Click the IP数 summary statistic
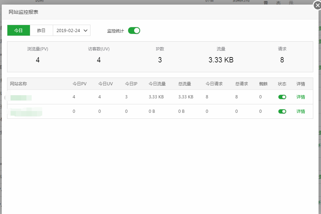The image size is (321, 214). tap(160, 55)
